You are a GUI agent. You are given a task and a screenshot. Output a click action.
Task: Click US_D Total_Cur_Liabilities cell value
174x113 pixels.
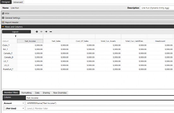pos(143,65)
